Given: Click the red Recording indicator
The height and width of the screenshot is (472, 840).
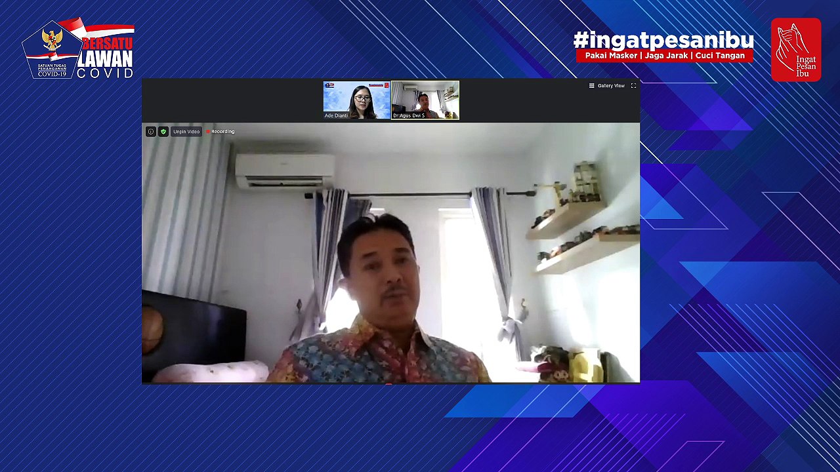Looking at the screenshot, I should (220, 132).
